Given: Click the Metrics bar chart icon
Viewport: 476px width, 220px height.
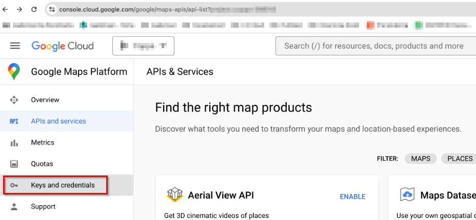Looking at the screenshot, I should coord(14,143).
